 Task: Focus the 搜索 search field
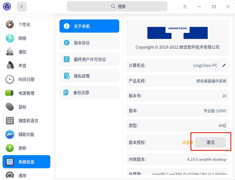point(117,6)
